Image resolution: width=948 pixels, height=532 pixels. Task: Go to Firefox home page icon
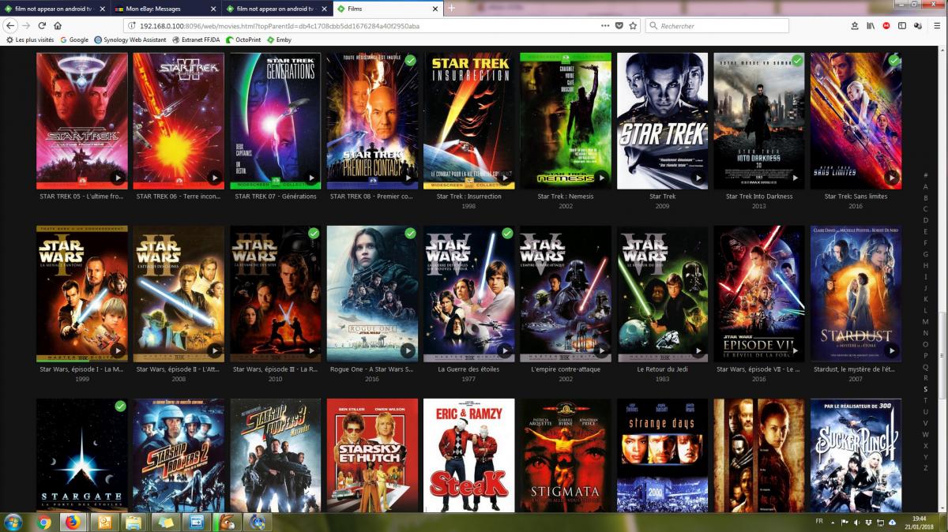tap(58, 25)
